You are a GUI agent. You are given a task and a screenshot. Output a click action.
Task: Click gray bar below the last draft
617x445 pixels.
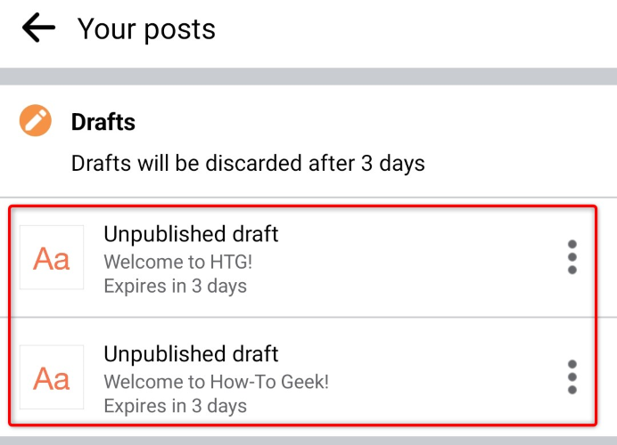click(308, 440)
